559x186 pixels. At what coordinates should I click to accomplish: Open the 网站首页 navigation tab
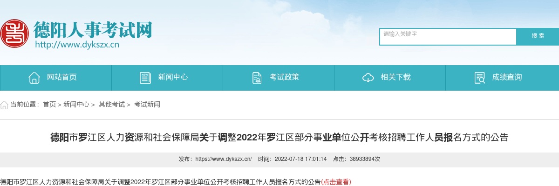tap(56, 78)
